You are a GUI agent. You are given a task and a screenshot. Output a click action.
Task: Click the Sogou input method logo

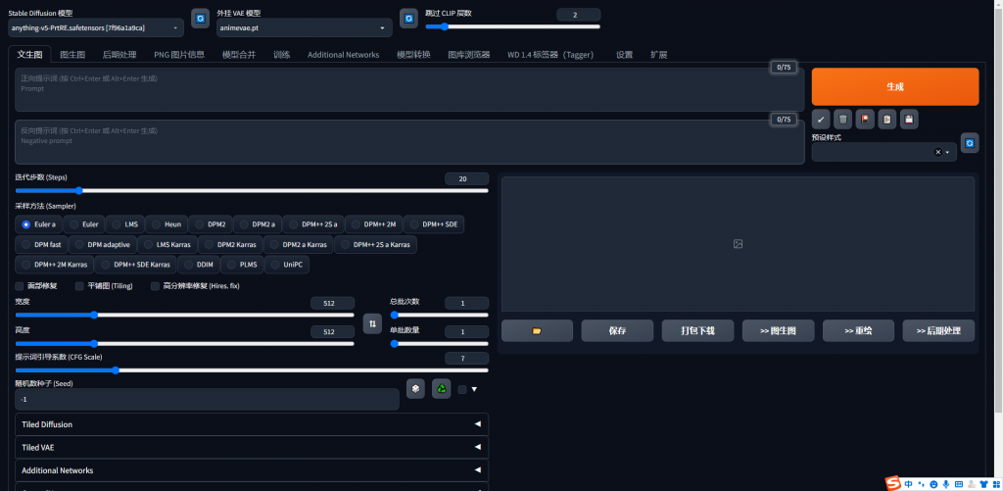[x=893, y=483]
